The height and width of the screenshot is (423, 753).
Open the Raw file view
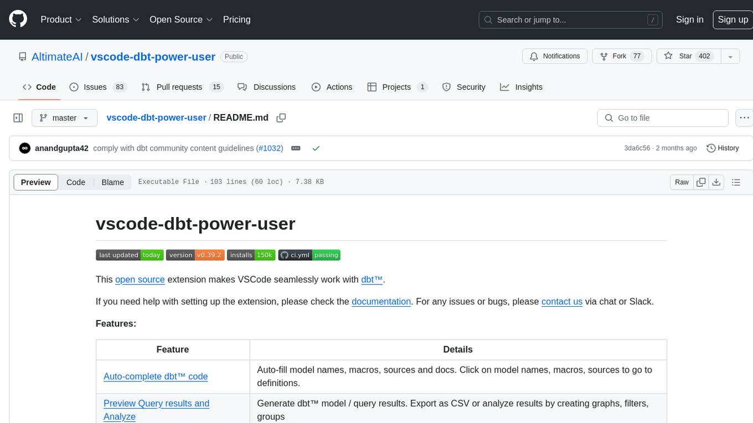(682, 182)
